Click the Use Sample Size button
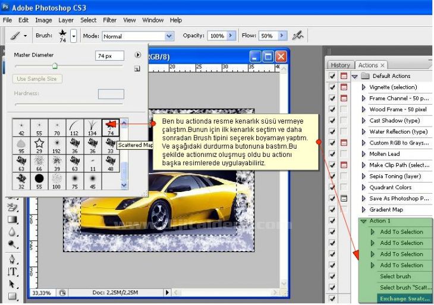The image size is (434, 305). tap(37, 79)
